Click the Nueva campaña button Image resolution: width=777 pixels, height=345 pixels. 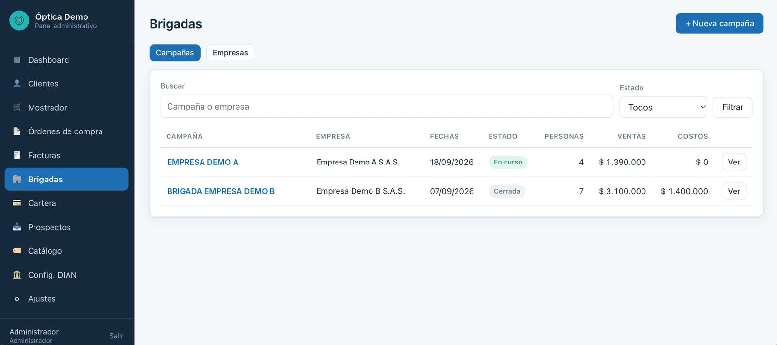tap(720, 23)
